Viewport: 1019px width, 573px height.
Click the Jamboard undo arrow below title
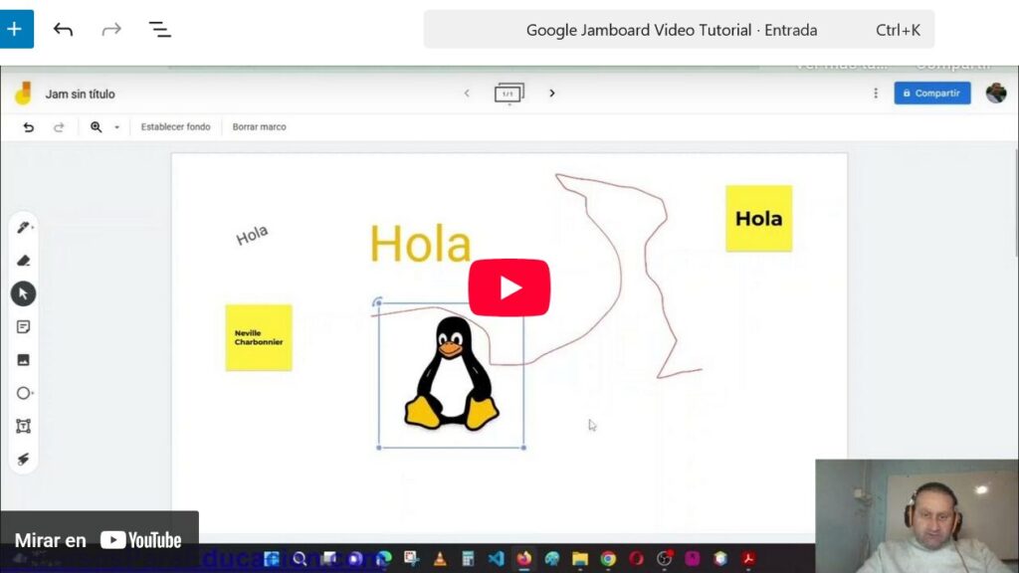[x=29, y=127]
